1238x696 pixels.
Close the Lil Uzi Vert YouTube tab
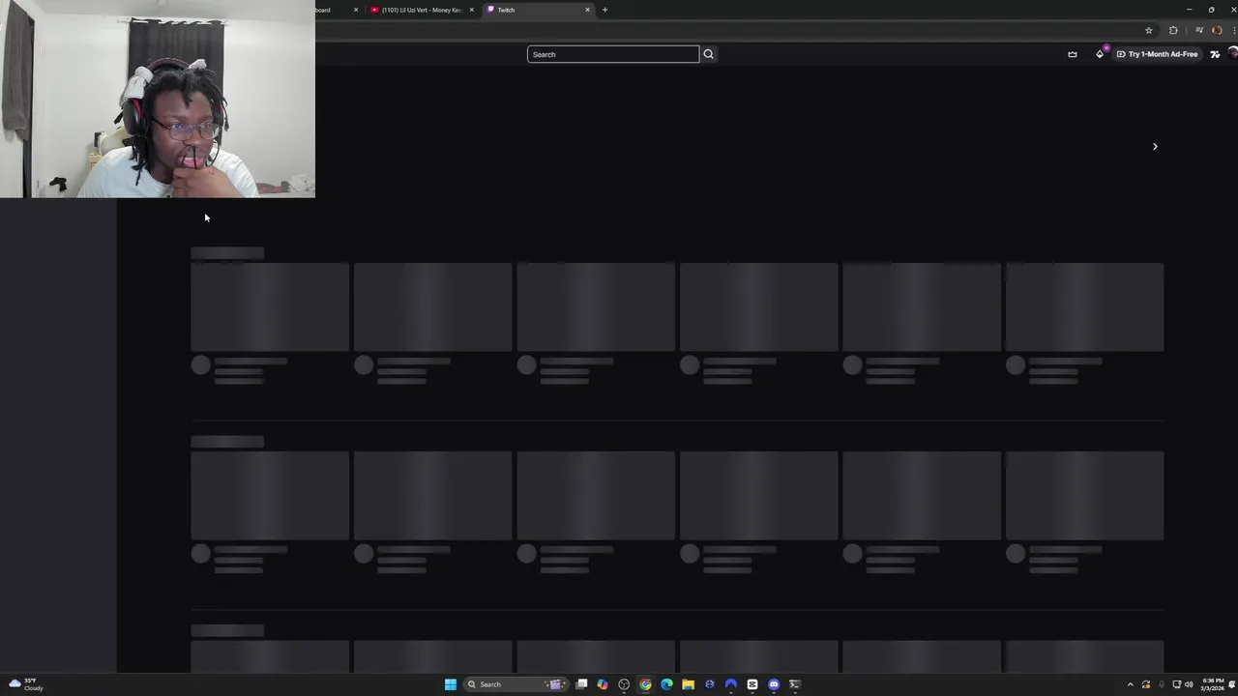pos(472,10)
